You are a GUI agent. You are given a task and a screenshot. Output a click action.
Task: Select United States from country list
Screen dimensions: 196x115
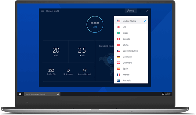tap(131, 21)
